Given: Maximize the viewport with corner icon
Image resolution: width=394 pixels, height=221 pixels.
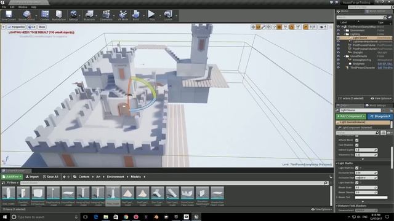Looking at the screenshot, I should (331, 27).
